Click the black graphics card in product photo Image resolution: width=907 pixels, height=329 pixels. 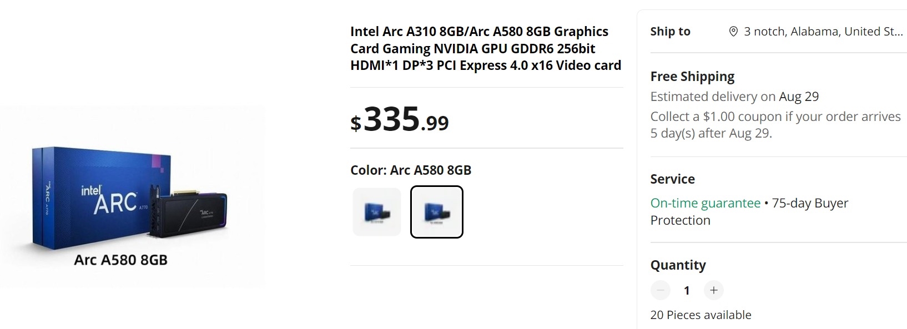(192, 214)
